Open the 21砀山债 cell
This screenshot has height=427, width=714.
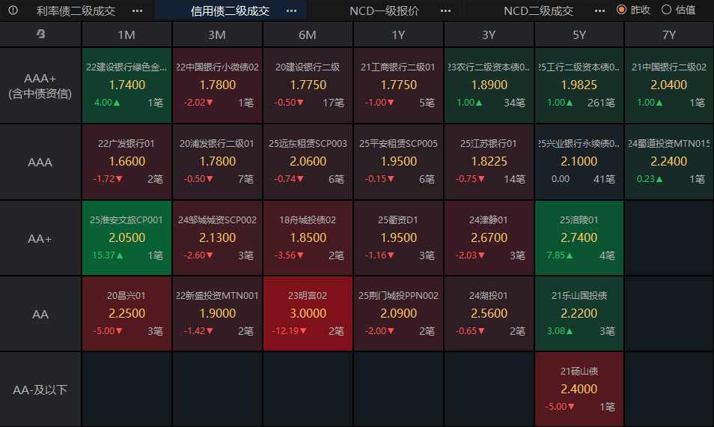tap(579, 390)
